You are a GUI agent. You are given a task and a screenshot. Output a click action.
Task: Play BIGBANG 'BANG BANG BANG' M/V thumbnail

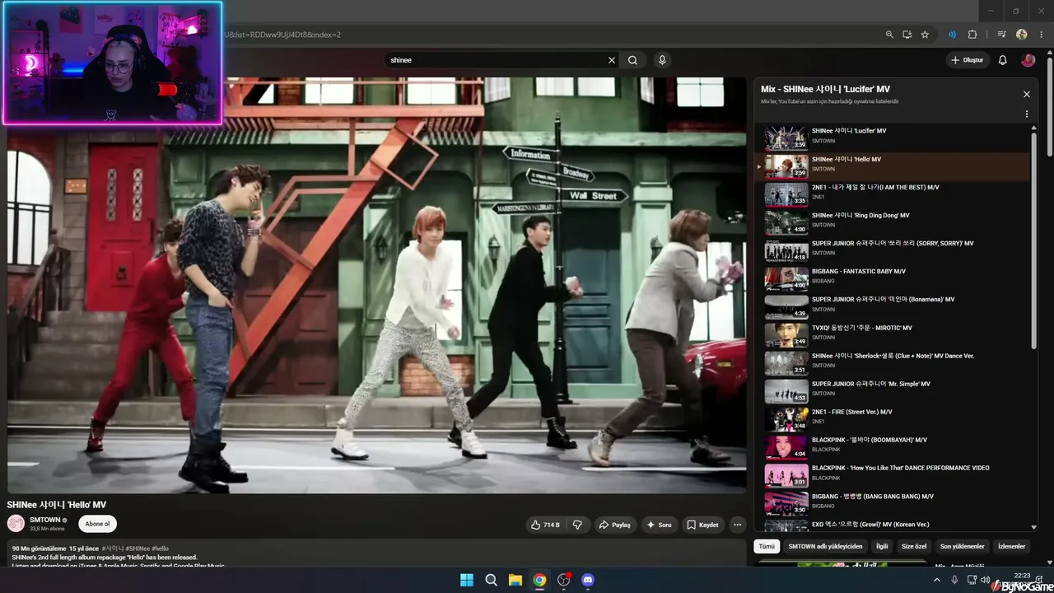pos(786,503)
